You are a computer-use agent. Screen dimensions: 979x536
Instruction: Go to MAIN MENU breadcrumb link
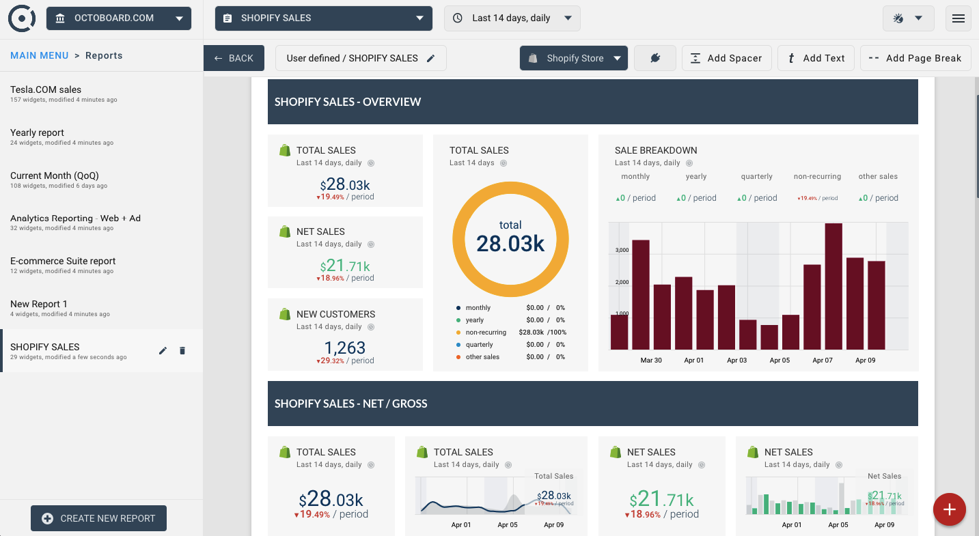tap(40, 55)
